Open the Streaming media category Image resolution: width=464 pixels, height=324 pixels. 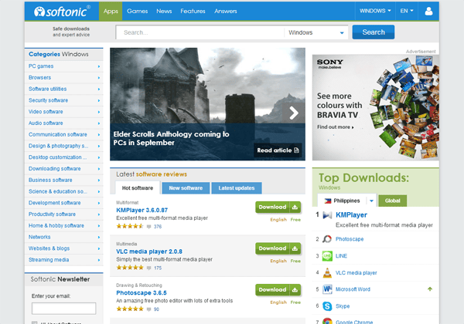[x=49, y=260]
